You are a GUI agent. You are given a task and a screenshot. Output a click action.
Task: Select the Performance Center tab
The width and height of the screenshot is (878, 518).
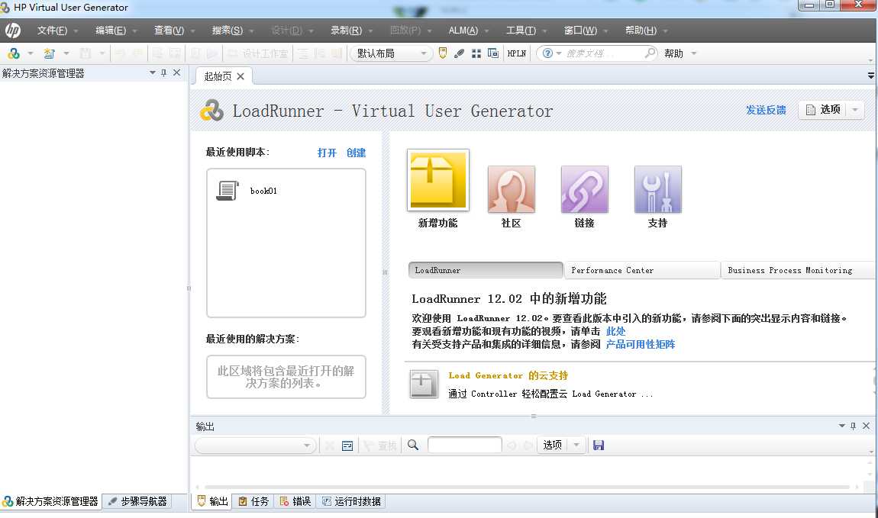[x=641, y=270]
